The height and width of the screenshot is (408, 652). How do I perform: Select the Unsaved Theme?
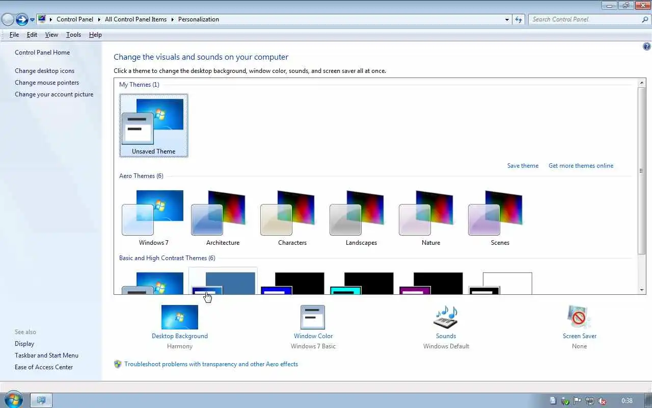[153, 125]
